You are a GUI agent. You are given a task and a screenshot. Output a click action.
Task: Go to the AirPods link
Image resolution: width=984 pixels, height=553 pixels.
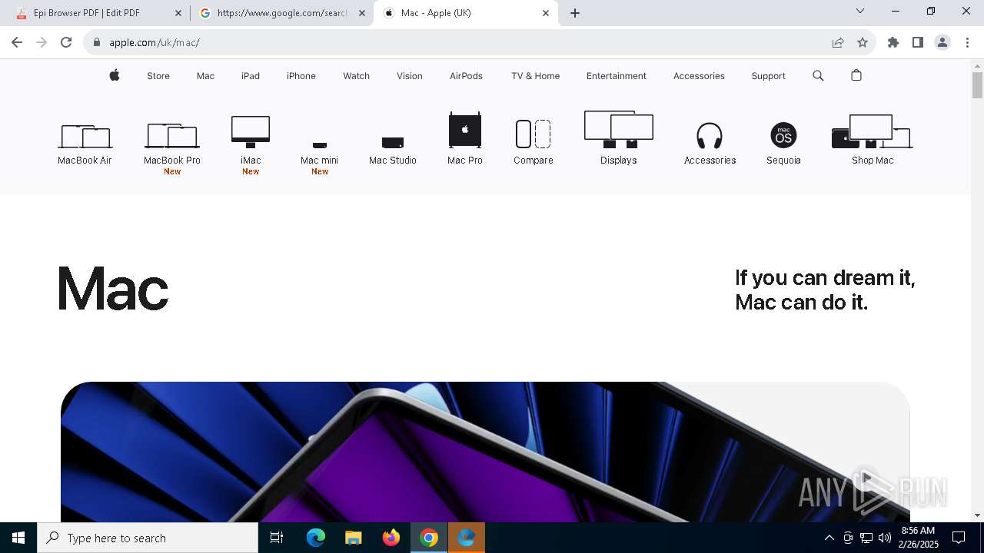(x=467, y=75)
